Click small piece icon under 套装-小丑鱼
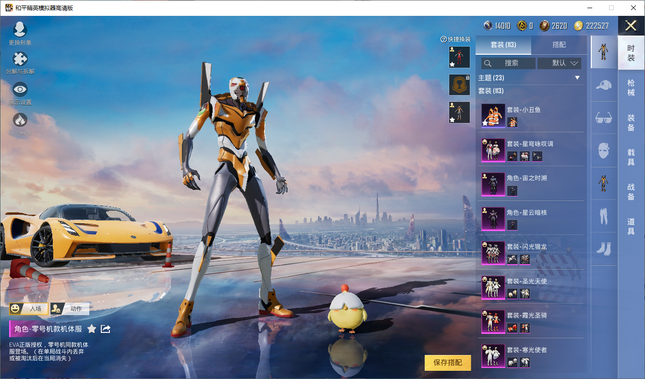This screenshot has height=379, width=645. 513,122
